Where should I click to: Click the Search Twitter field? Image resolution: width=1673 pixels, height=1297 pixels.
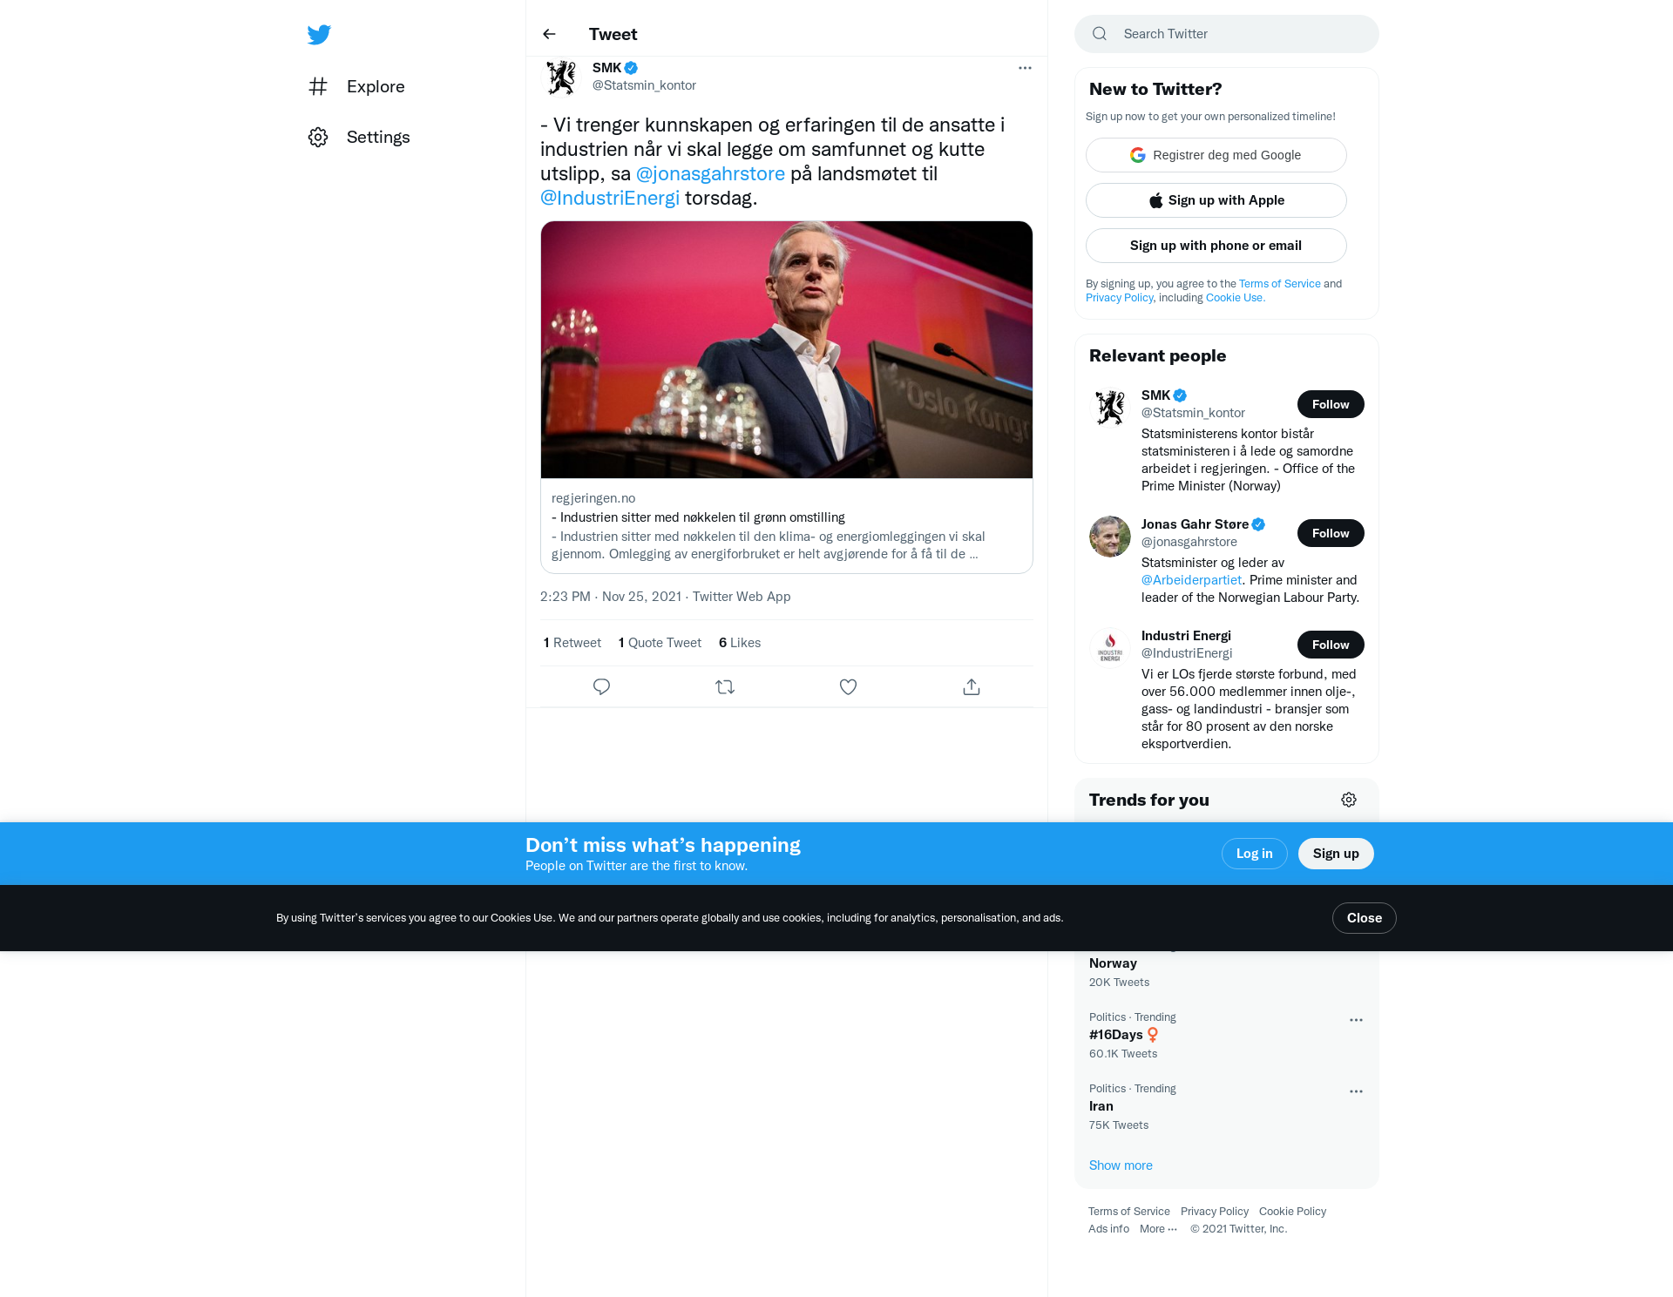coord(1227,34)
